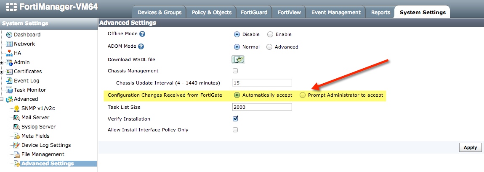Click the Advanced tree label

click(26, 99)
